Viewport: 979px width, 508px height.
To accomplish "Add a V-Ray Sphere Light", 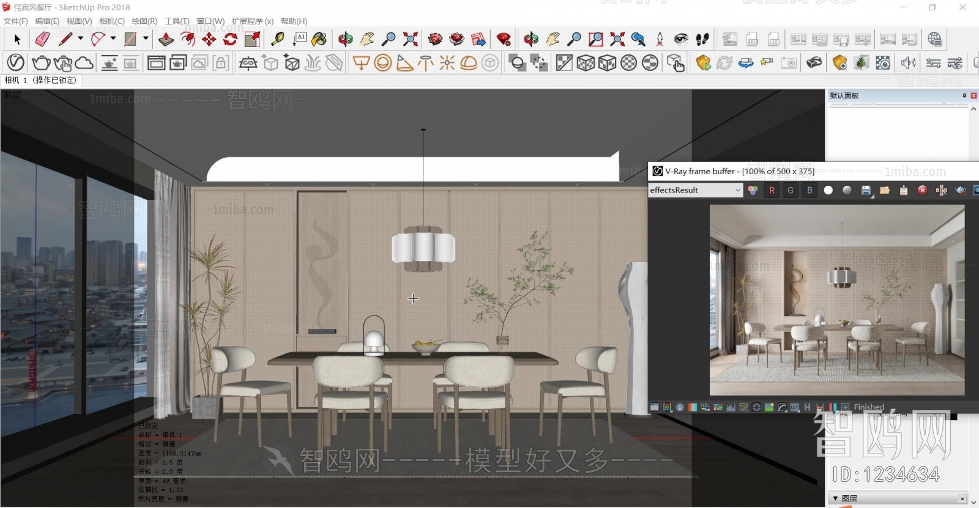I will 382,63.
